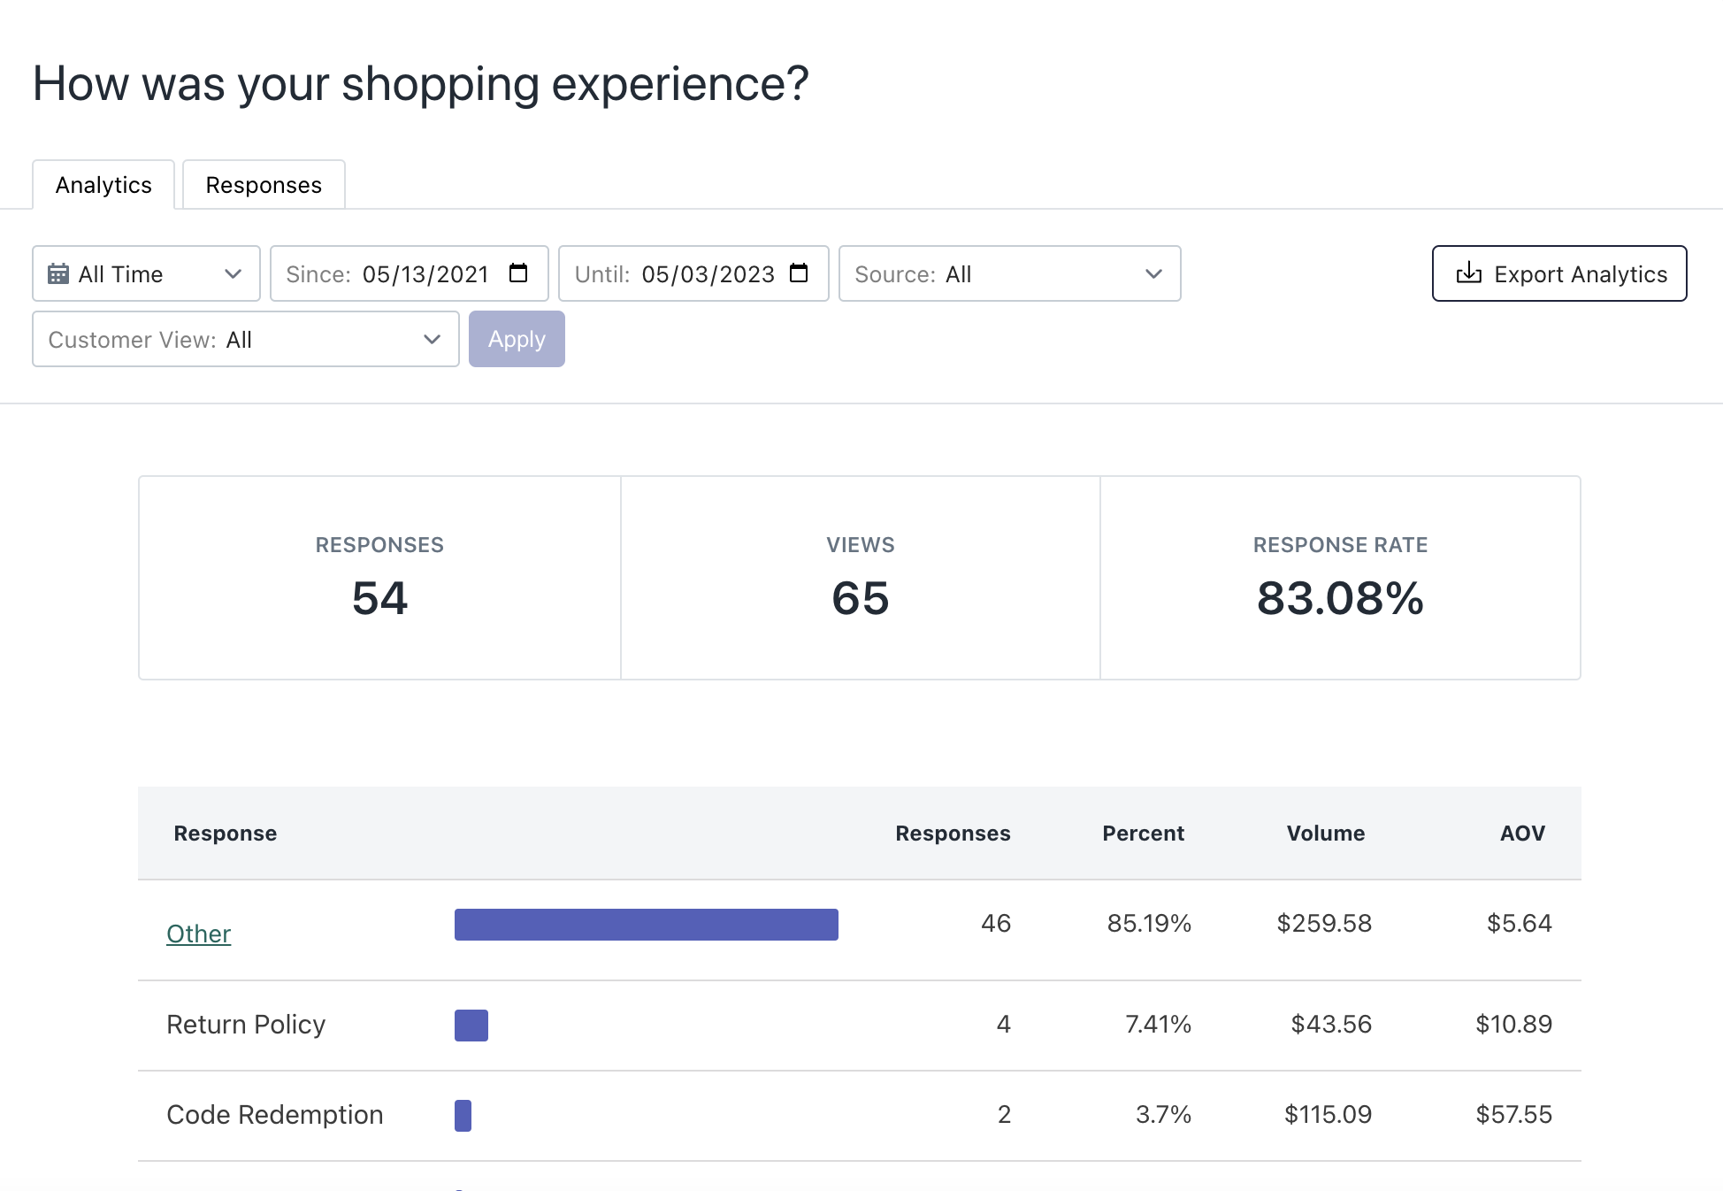Image resolution: width=1723 pixels, height=1191 pixels.
Task: Open the Source filter dropdown
Action: click(x=1009, y=274)
